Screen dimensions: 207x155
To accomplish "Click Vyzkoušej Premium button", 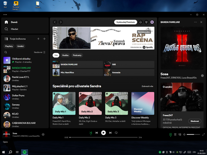I will coord(125,22).
